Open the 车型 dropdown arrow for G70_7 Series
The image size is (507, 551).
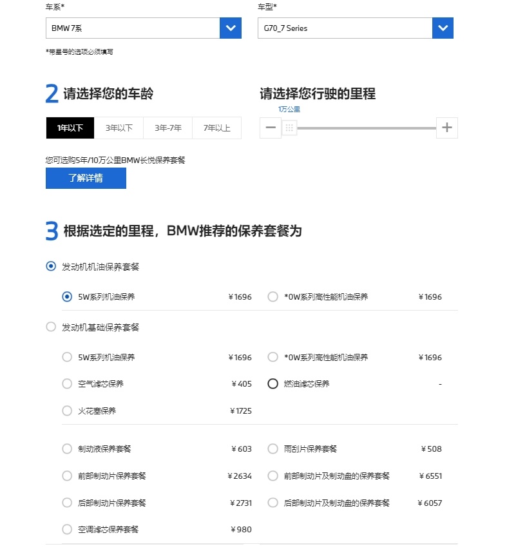[x=443, y=28]
